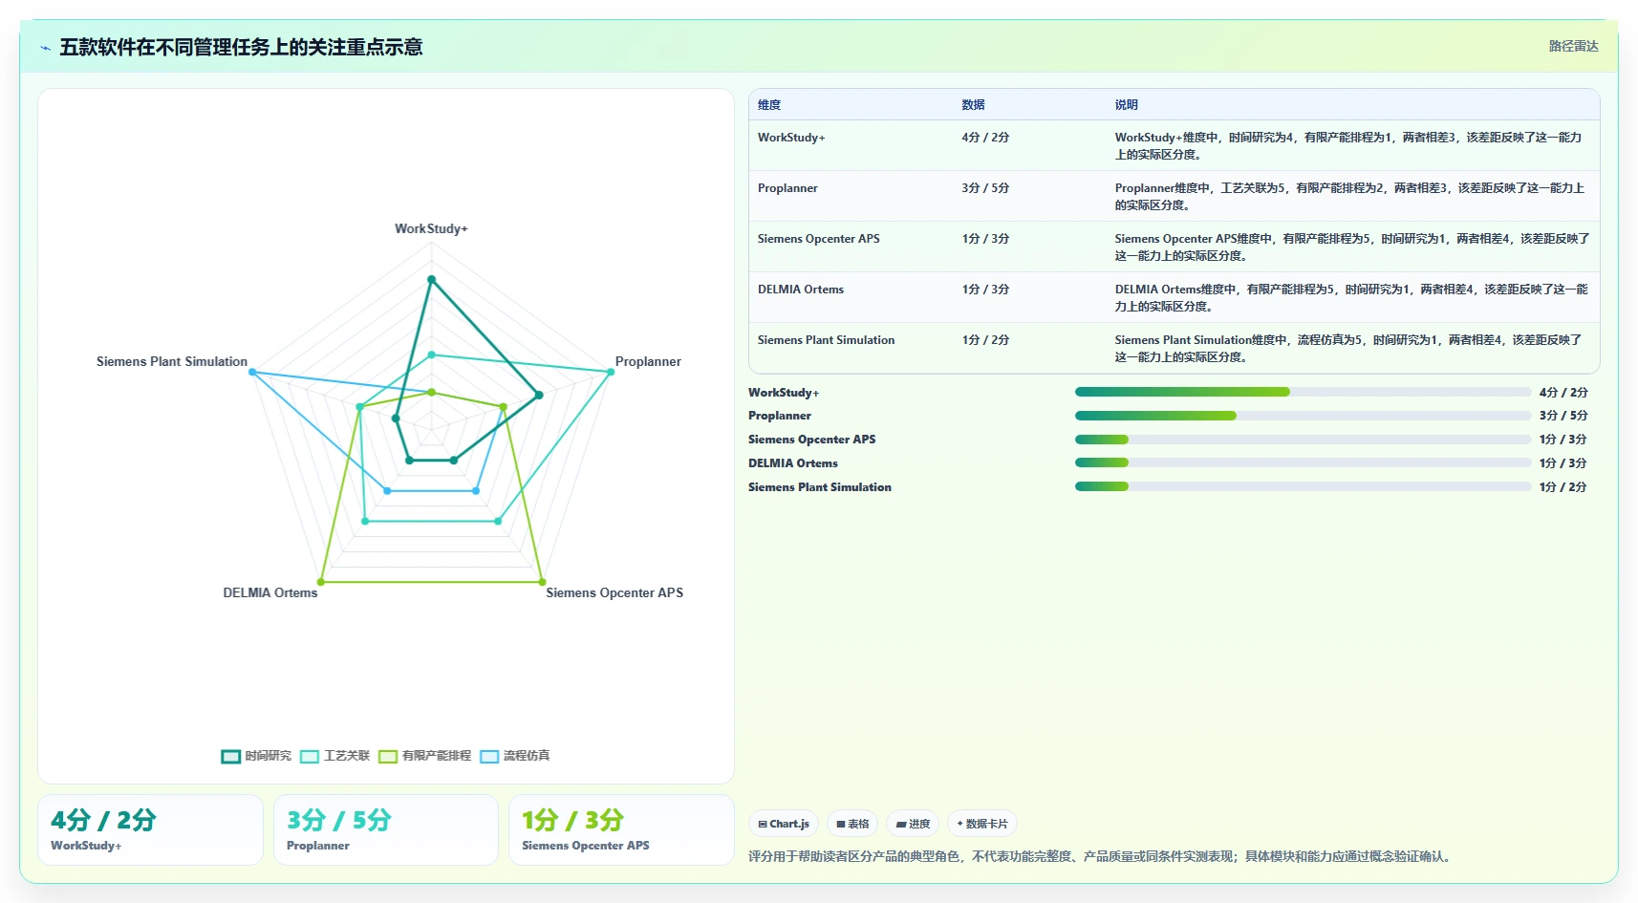Click the 有限产能排程 point at DELMIA Ortems vertex
Screen dimensions: 1638x903
[321, 582]
